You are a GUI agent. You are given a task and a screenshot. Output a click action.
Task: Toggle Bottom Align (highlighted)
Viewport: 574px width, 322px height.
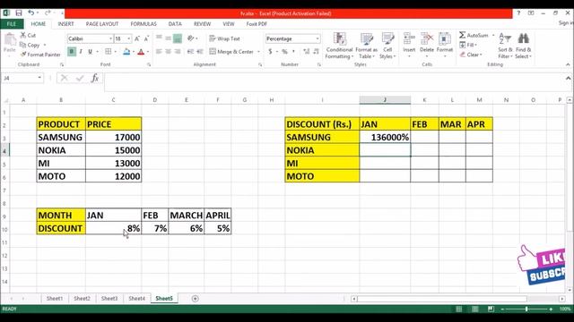178,38
